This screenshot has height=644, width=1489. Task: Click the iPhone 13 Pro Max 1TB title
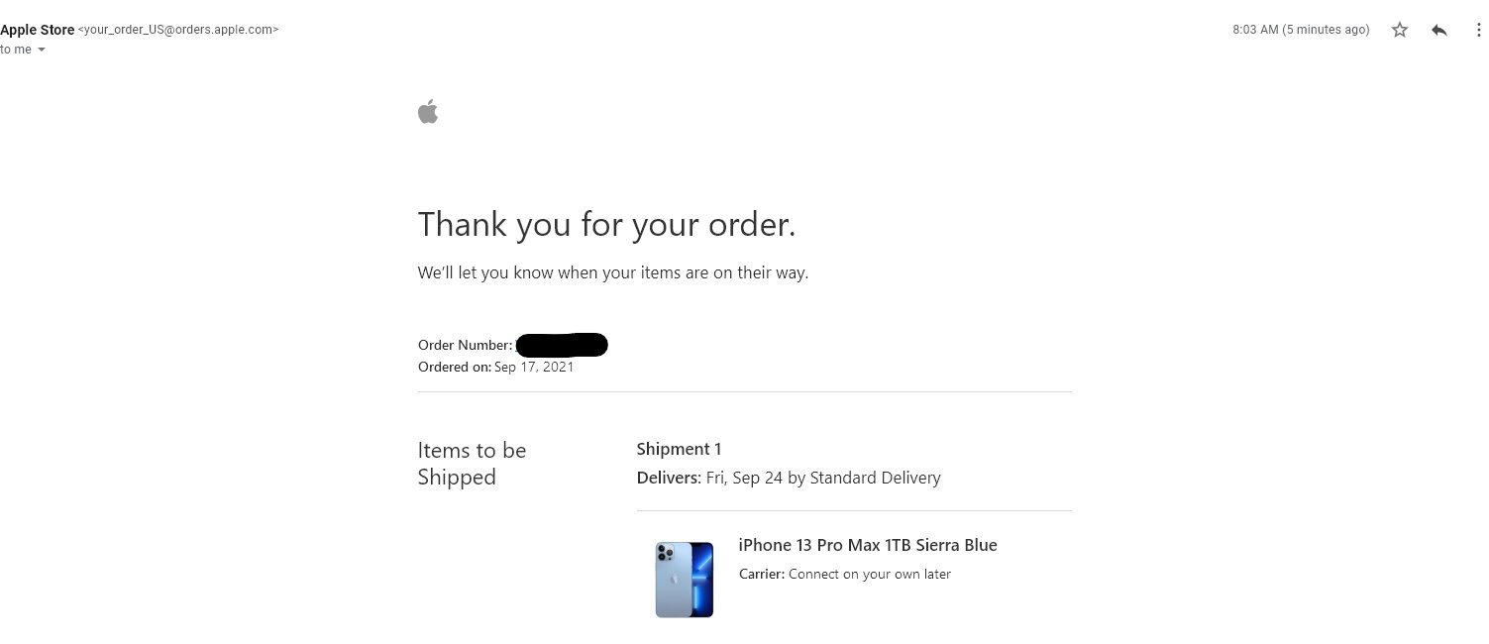point(867,545)
